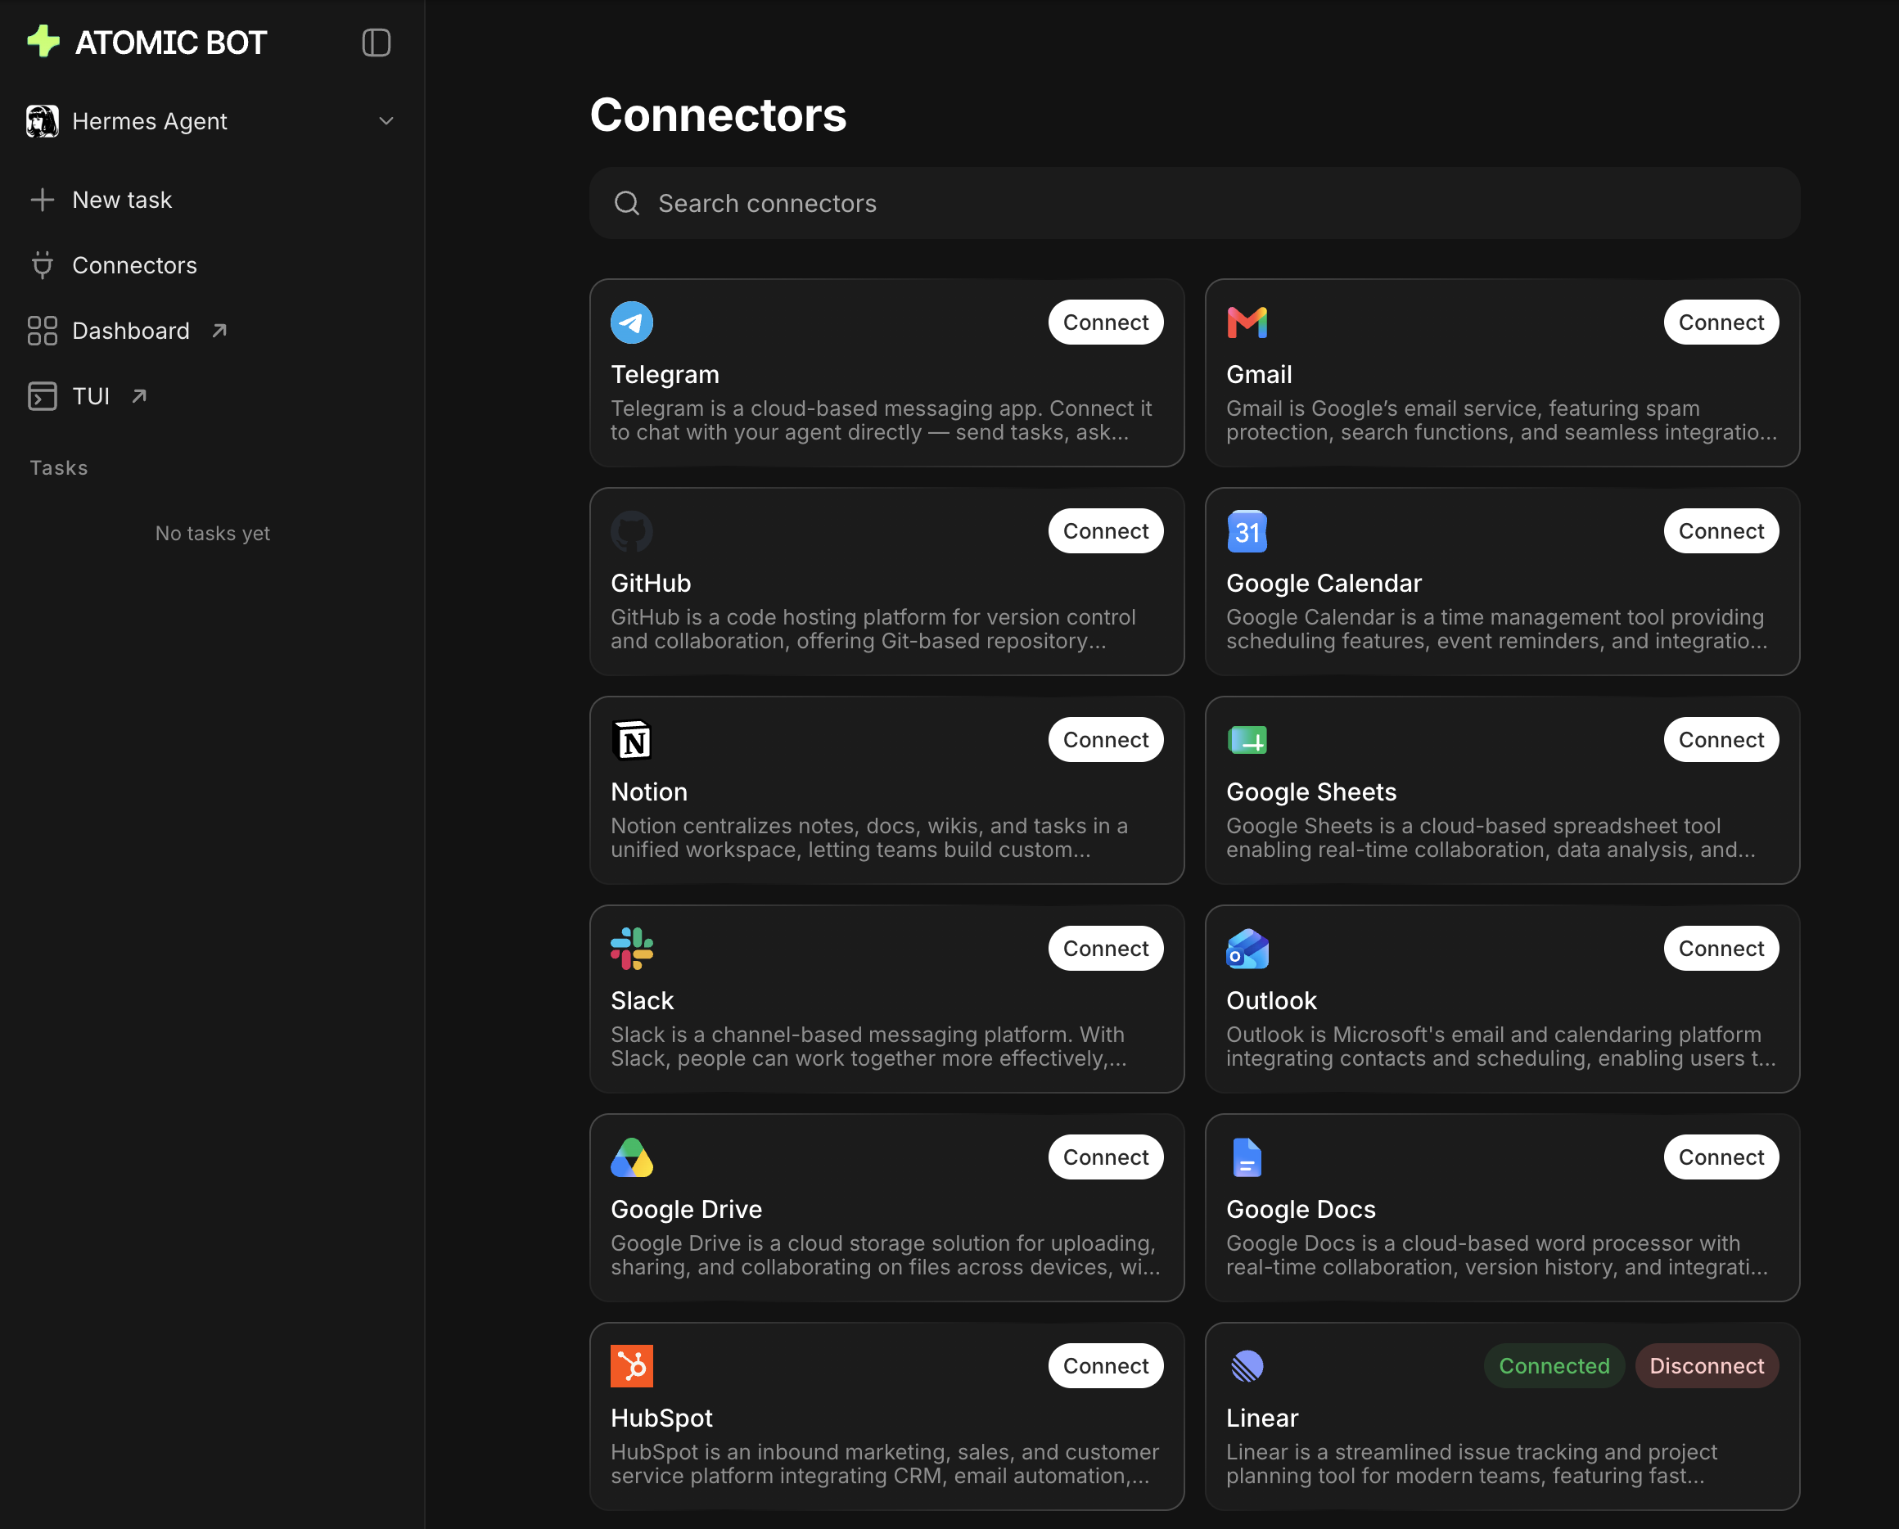
Task: Connect the Outlook connector
Action: [x=1721, y=949]
